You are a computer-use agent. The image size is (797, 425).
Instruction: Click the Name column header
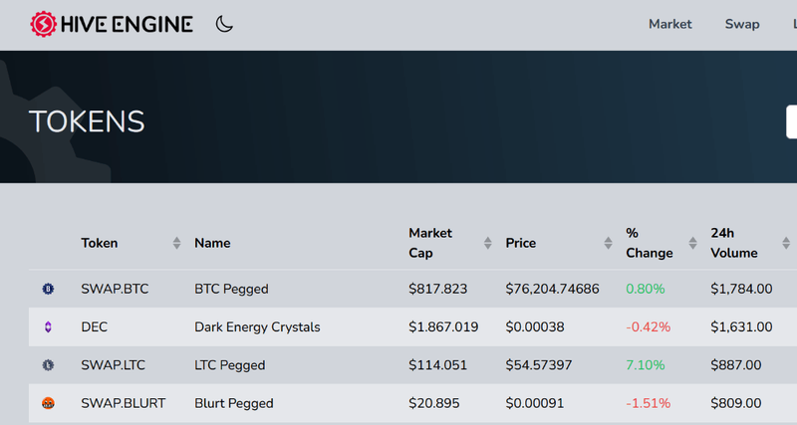click(212, 243)
